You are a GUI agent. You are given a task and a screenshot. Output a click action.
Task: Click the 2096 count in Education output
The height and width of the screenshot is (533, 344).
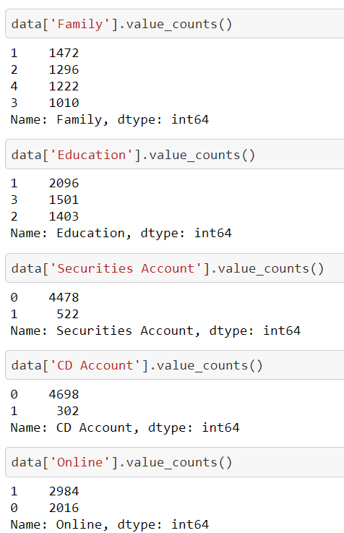coord(64,183)
